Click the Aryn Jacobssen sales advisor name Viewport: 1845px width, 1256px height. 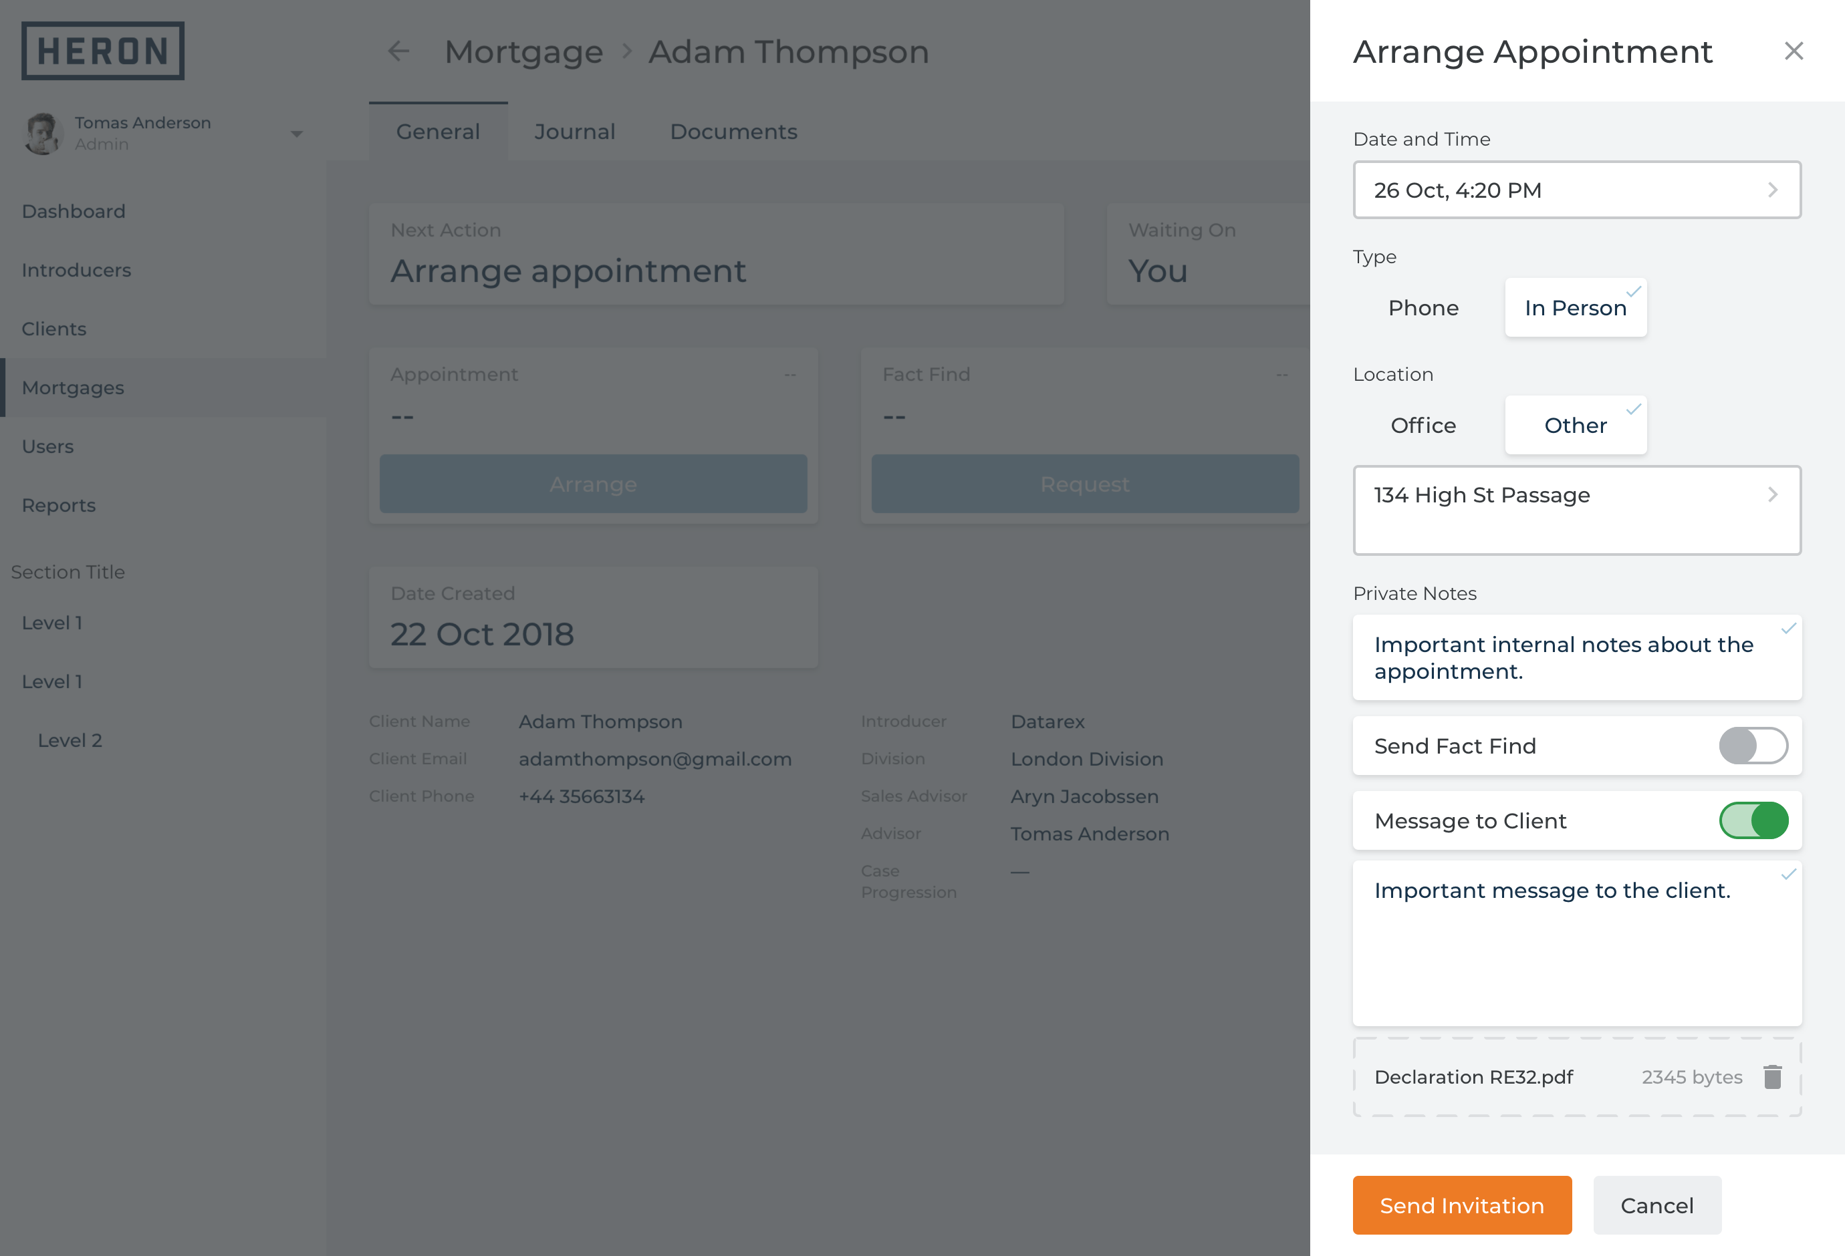pos(1084,796)
